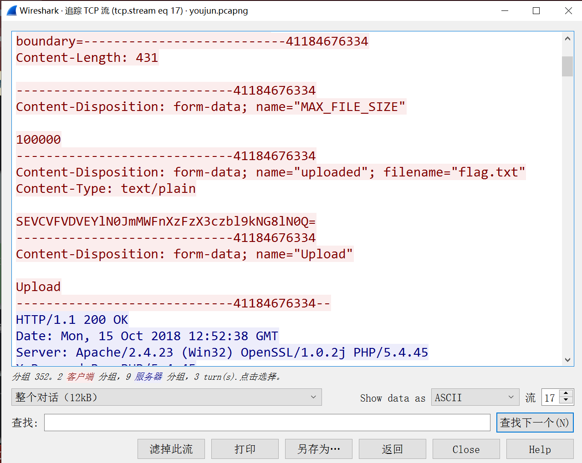Viewport: 582px width, 463px height.
Task: Click the HTTP/1.1 200 OK response line
Action: 72,320
